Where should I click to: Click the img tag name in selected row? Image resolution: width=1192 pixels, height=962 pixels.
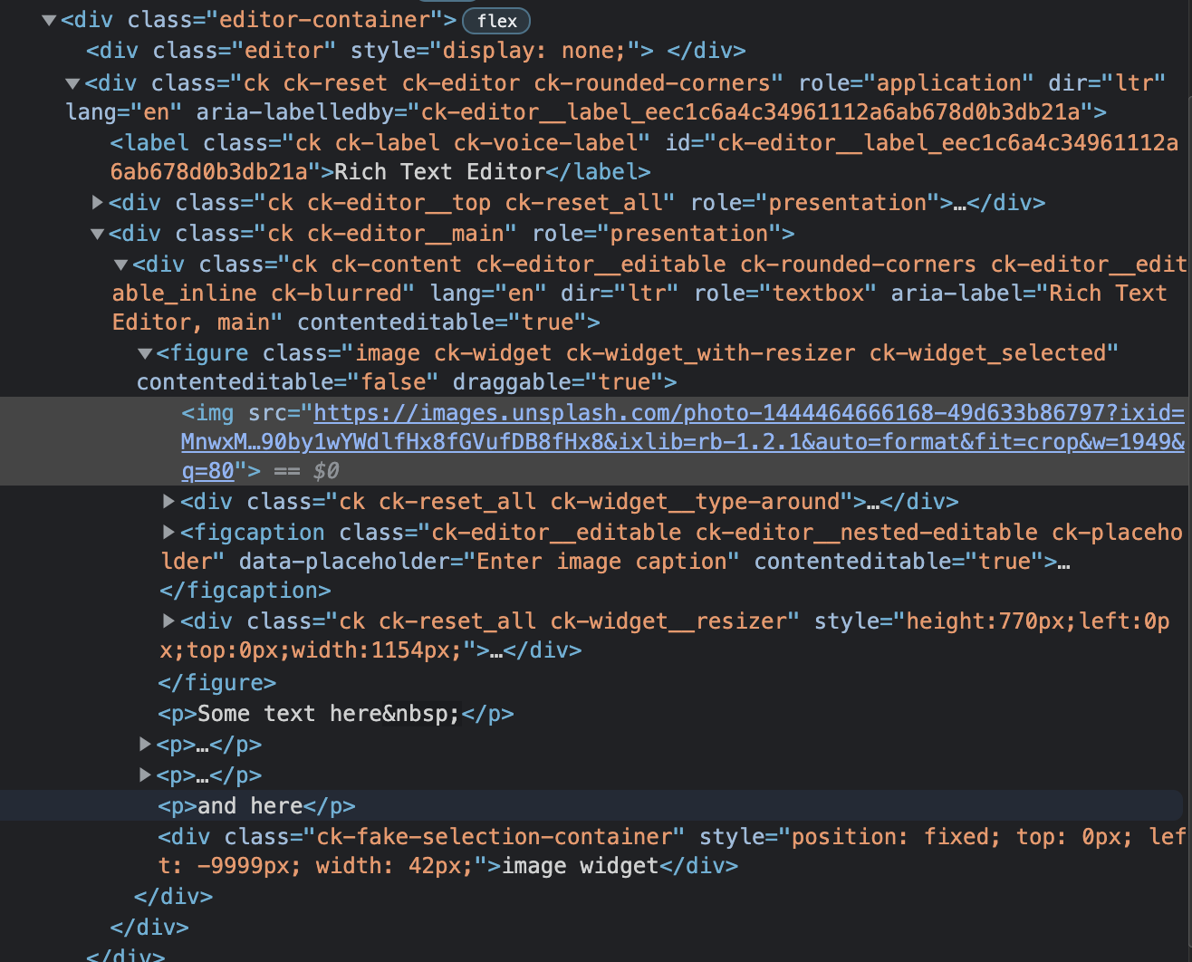pos(214,413)
